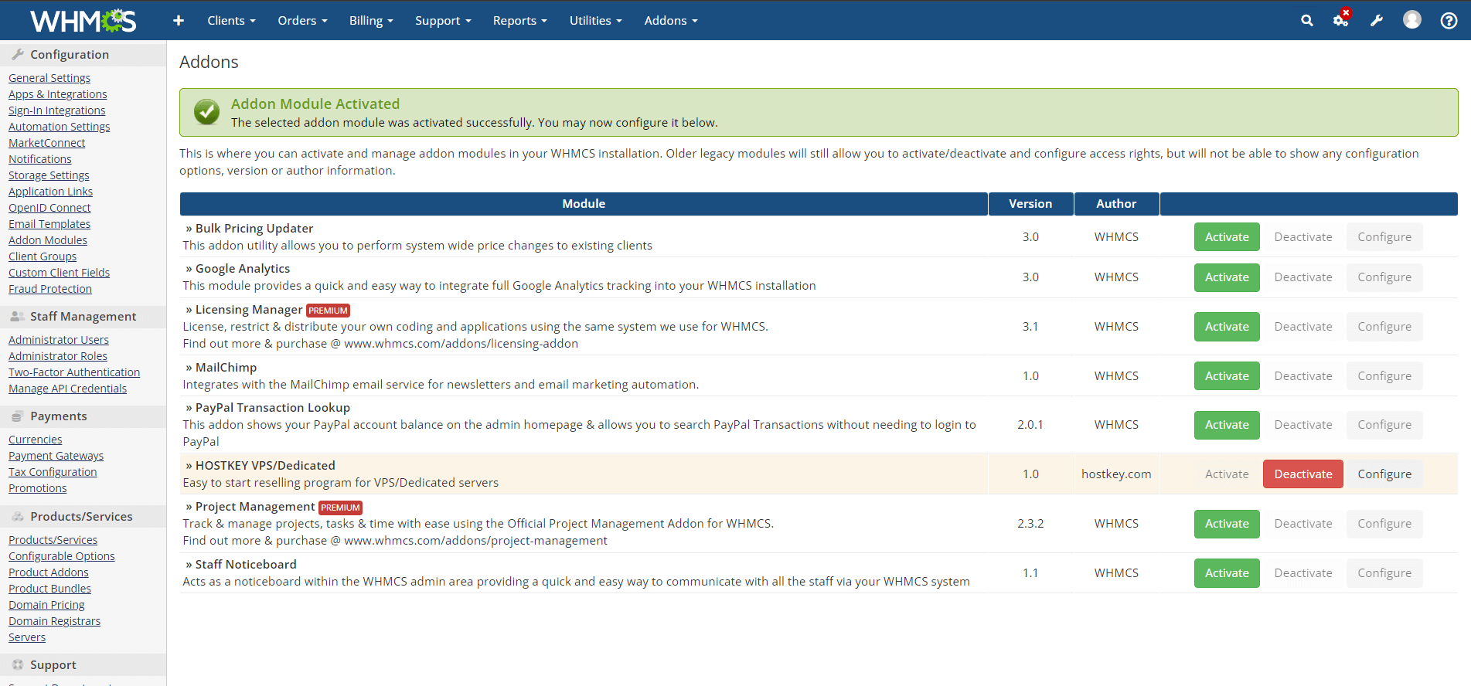Open the user account avatar
This screenshot has height=686, width=1471.
(x=1411, y=20)
